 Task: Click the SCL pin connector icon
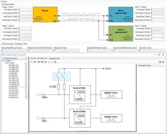coord(38,118)
